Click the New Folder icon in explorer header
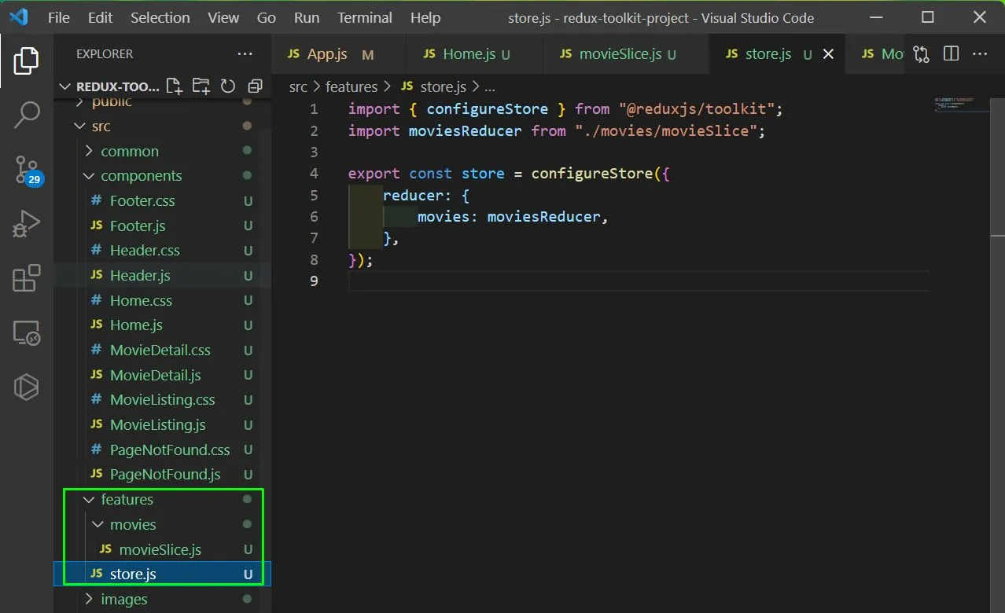The image size is (1005, 613). point(201,86)
